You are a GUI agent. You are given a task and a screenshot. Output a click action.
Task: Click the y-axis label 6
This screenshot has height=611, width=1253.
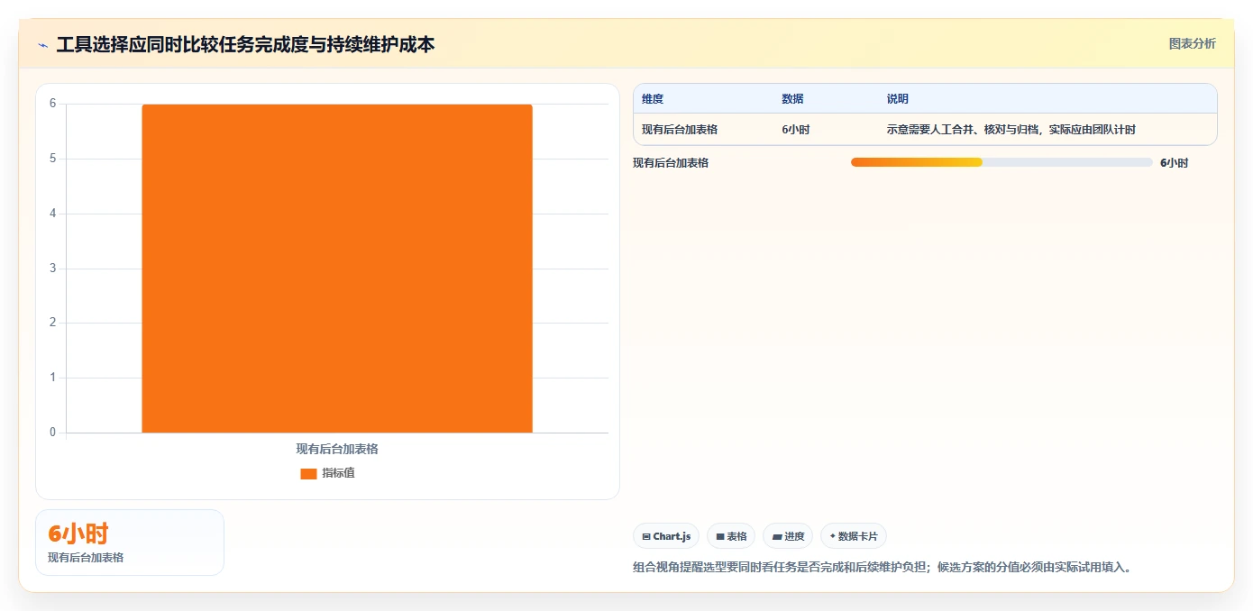coord(52,104)
